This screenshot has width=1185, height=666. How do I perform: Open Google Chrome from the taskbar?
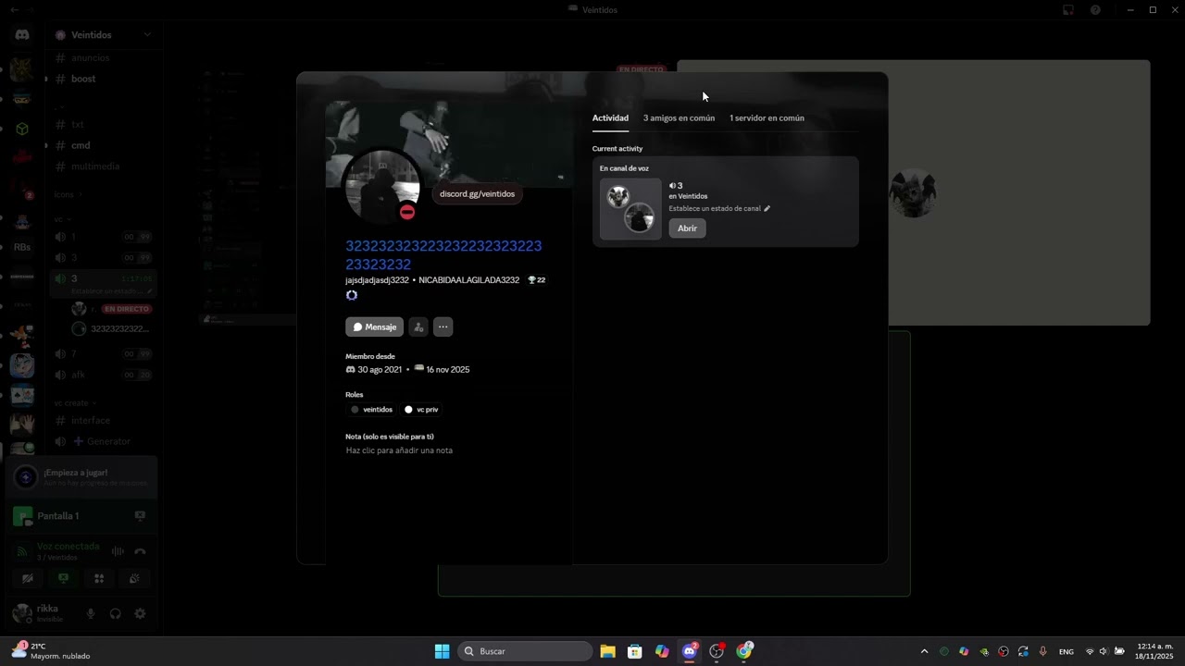click(744, 651)
